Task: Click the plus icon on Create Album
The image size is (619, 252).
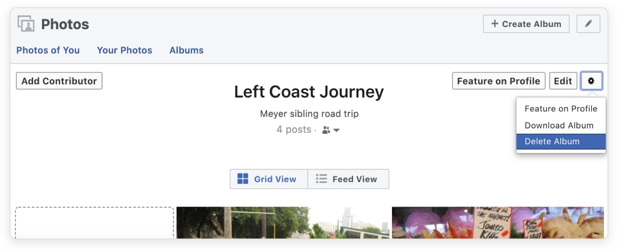Action: 495,24
